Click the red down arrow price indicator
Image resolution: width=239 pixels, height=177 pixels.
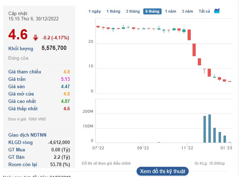click(x=35, y=37)
